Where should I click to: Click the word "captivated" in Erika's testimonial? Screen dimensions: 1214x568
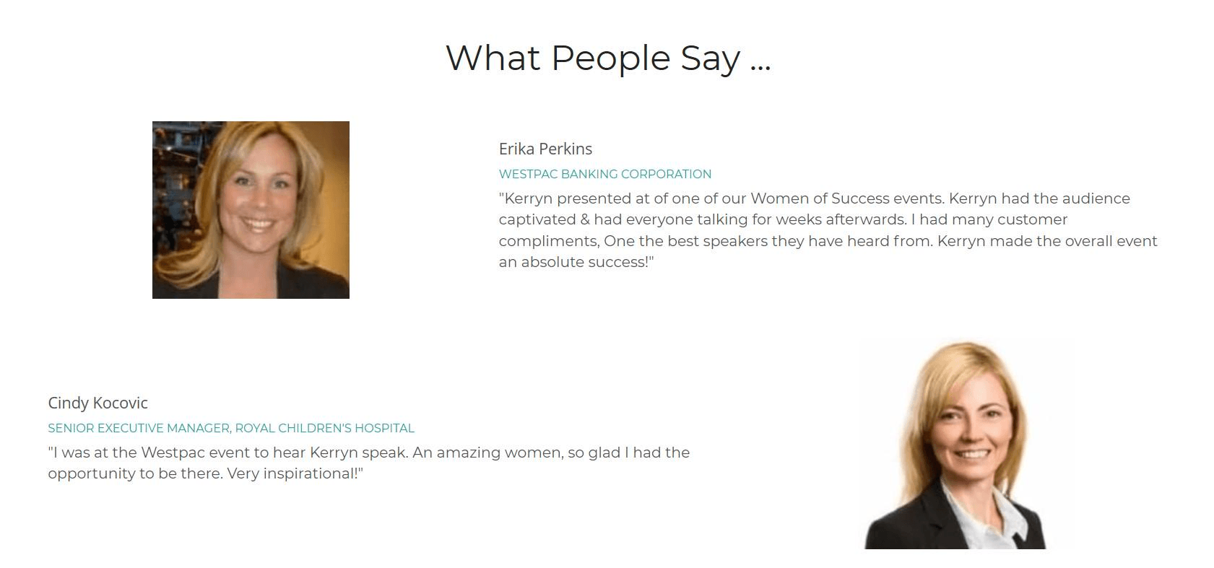(x=537, y=219)
